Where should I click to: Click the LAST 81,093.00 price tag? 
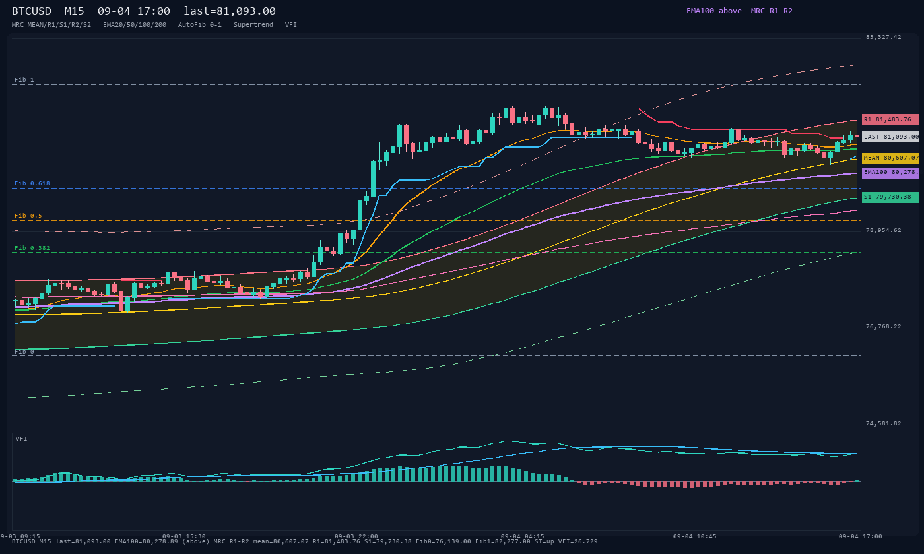(x=890, y=137)
